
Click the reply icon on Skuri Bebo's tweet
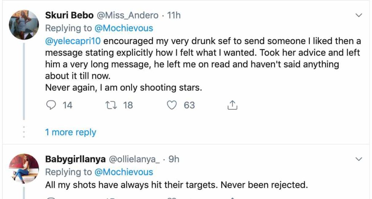pos(50,105)
